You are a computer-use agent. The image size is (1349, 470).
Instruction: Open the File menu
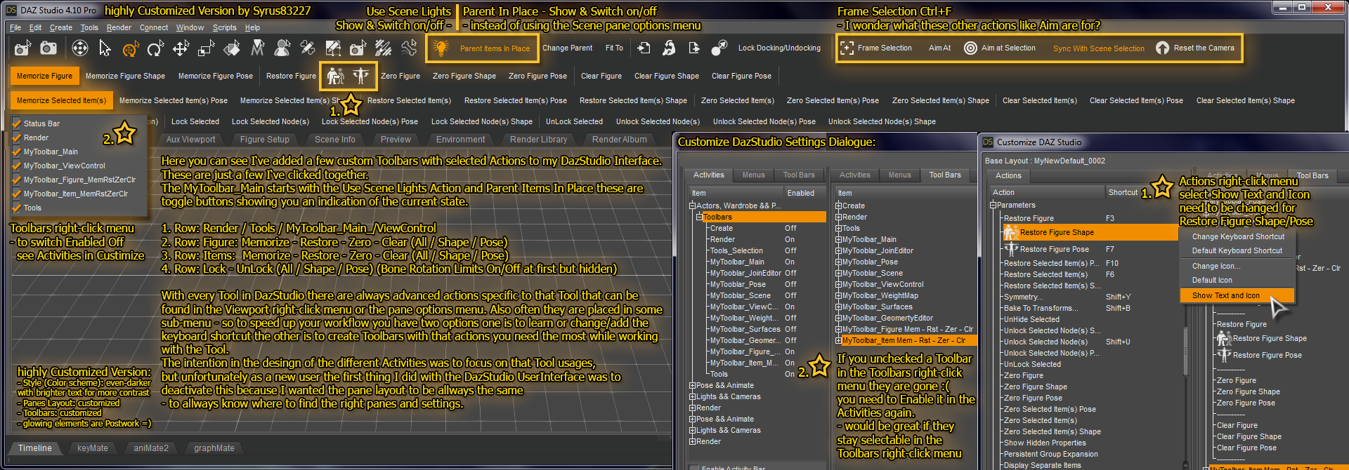pyautogui.click(x=15, y=27)
